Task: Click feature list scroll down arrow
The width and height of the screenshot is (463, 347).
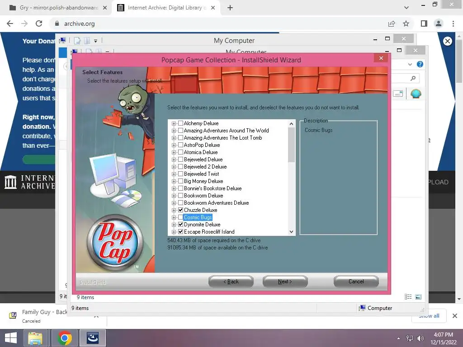Action: 292,232
